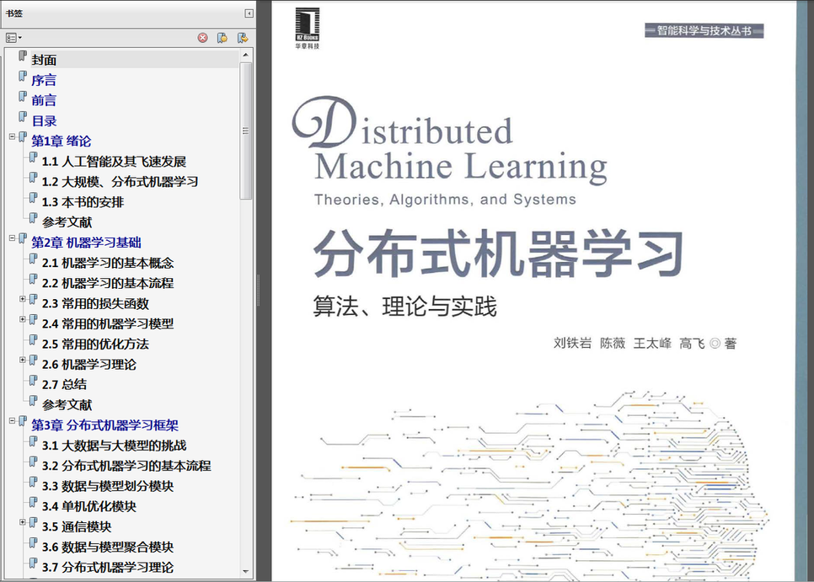Collapse the bookmarks panel with the top arrow

click(x=249, y=13)
